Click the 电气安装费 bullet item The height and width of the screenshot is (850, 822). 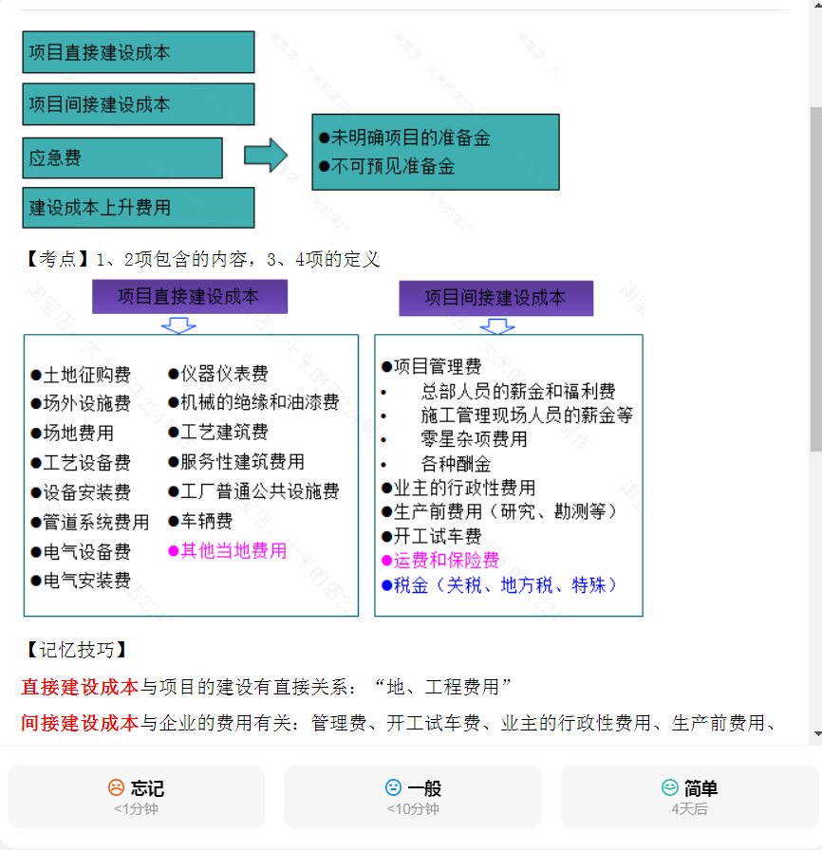81,581
